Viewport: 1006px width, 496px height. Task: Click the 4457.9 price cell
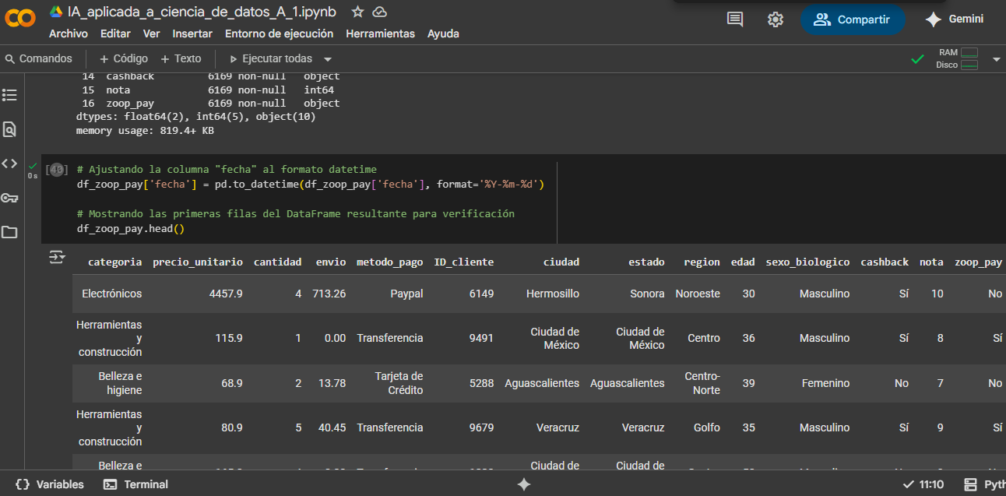[x=226, y=294]
